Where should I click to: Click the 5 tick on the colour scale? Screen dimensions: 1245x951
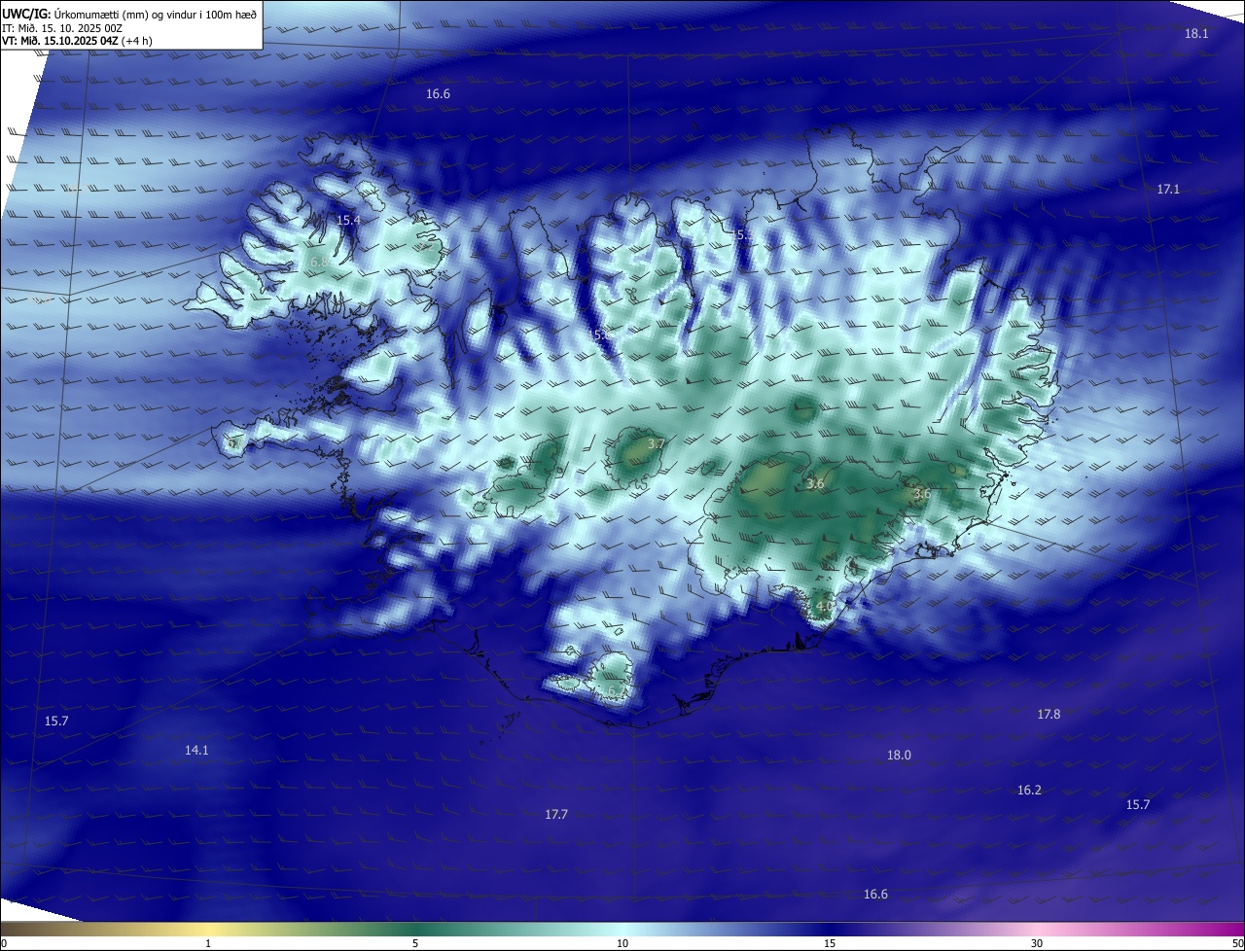415,943
